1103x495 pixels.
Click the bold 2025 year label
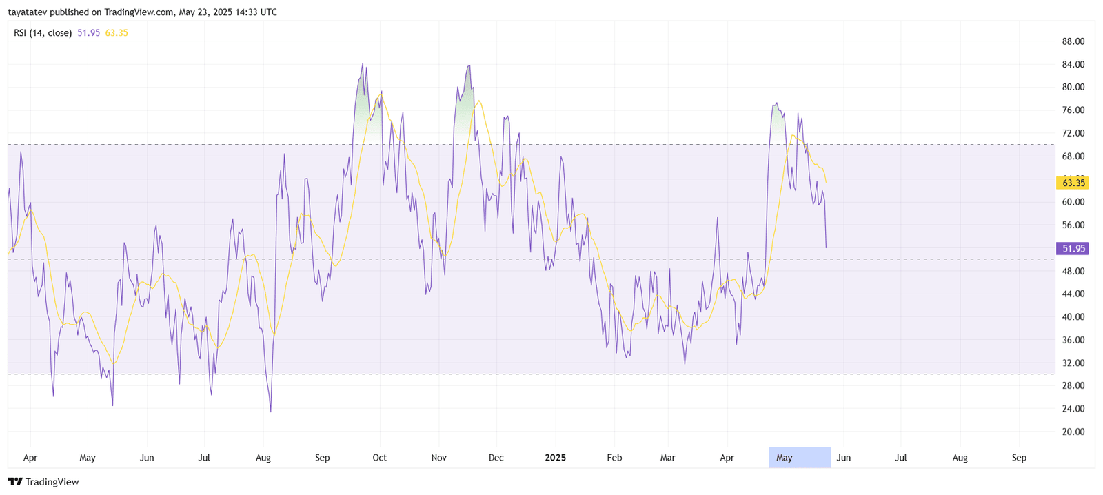coord(555,457)
